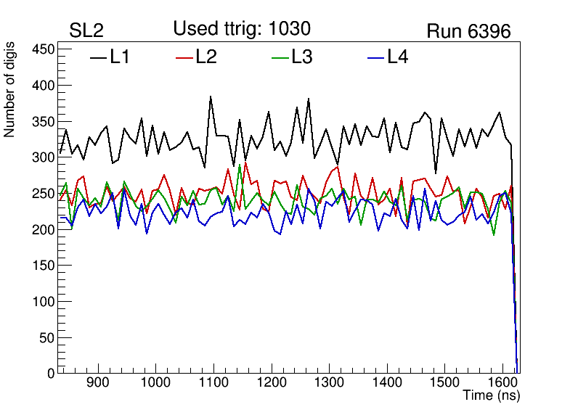Click the blue L4 legend line sample
The image size is (578, 415).
375,57
